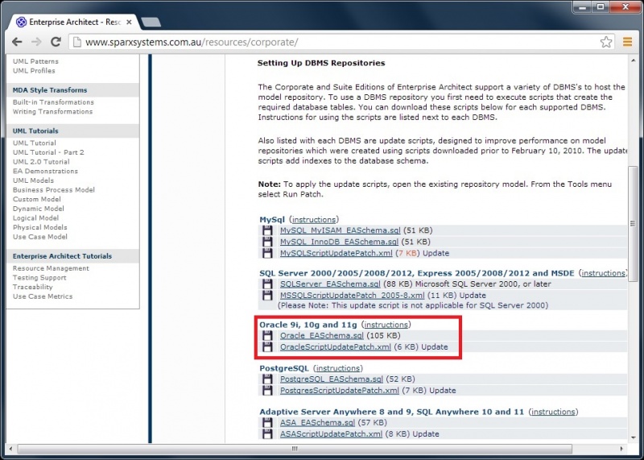Open Dynamic Model sidebar link
This screenshot has height=460, width=644.
tap(38, 209)
